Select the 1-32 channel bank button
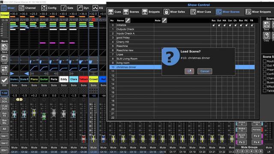Viewport: 274px width, 154px height. 4,93
